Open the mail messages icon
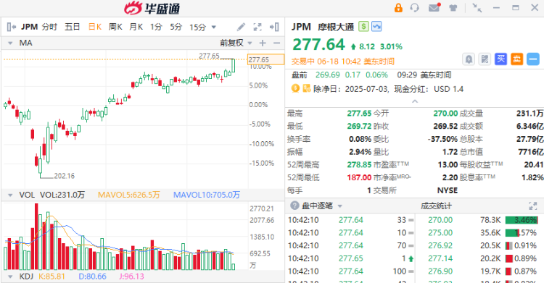Viewport: 544px width, 283px height. pyautogui.click(x=434, y=7)
